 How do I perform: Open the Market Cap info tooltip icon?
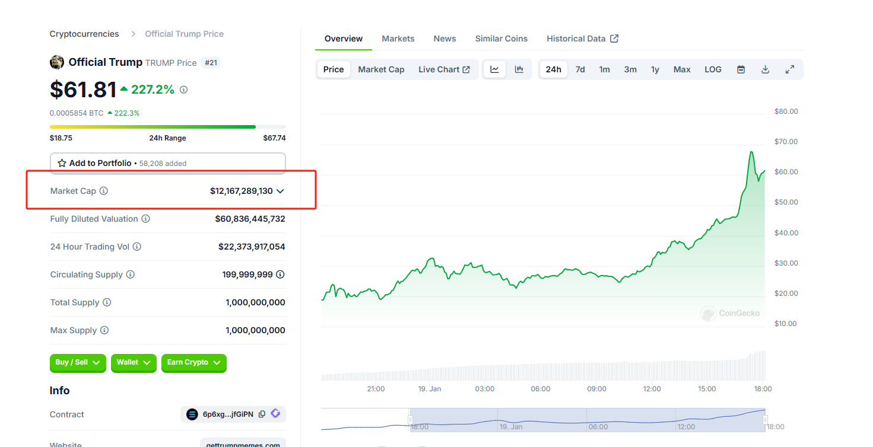104,191
